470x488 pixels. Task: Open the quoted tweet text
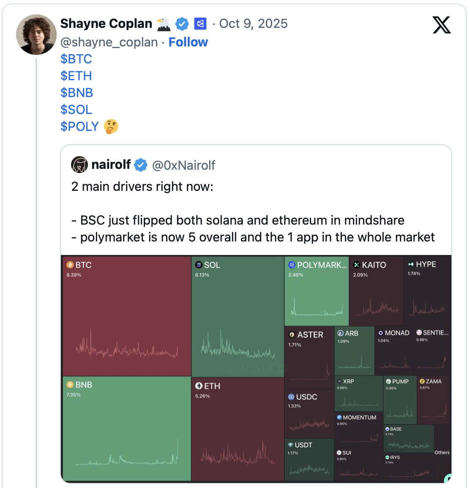253,212
